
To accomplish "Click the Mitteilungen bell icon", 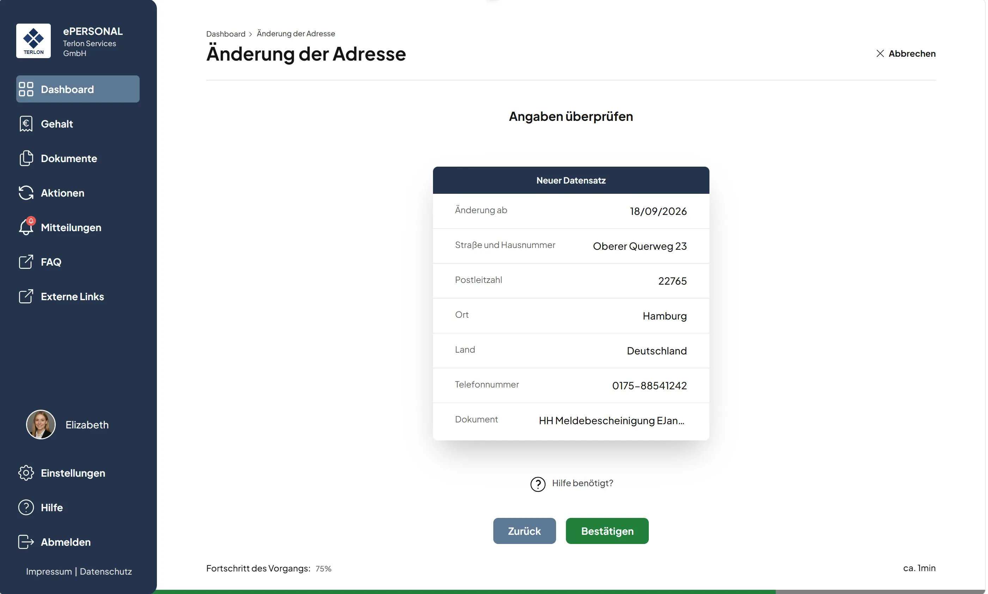I will point(26,227).
